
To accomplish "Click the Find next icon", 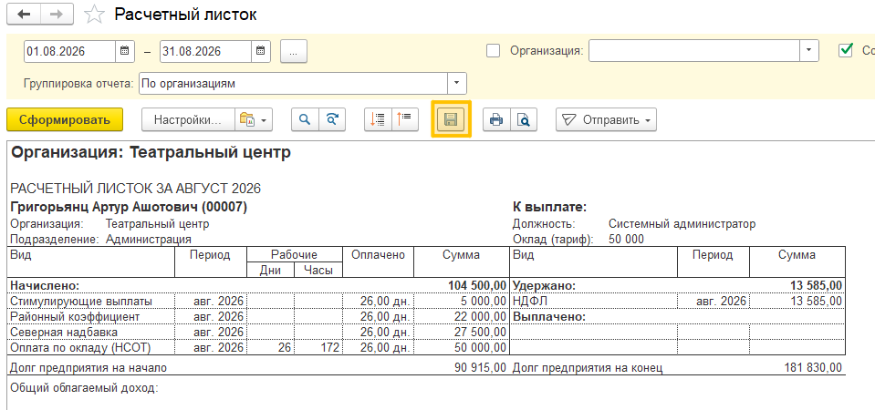I will (332, 119).
